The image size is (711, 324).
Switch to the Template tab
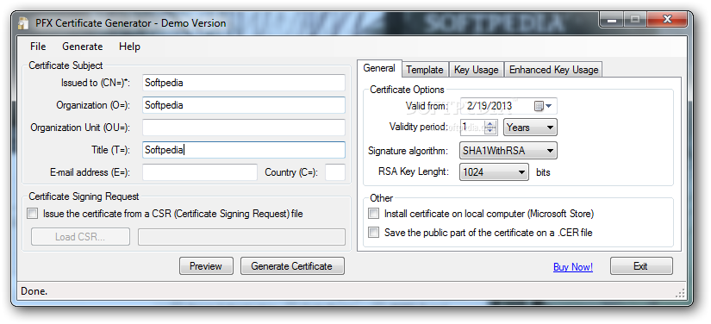point(425,70)
